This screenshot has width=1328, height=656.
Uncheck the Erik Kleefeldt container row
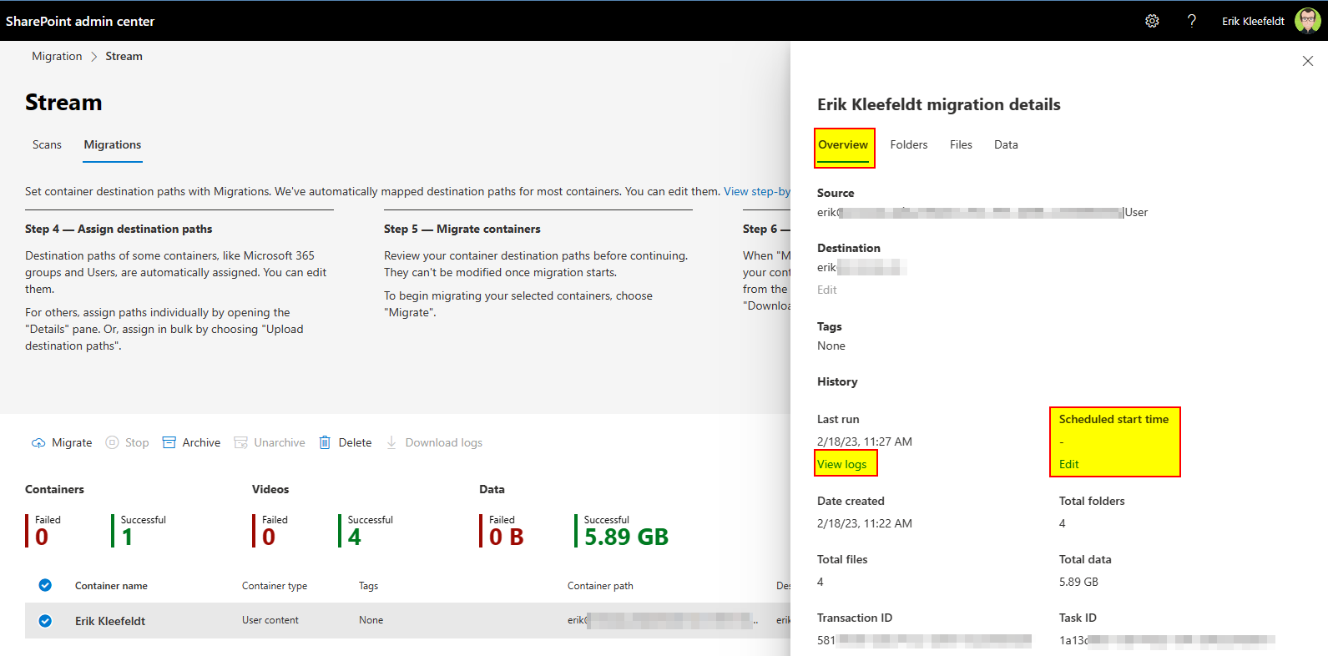[45, 621]
